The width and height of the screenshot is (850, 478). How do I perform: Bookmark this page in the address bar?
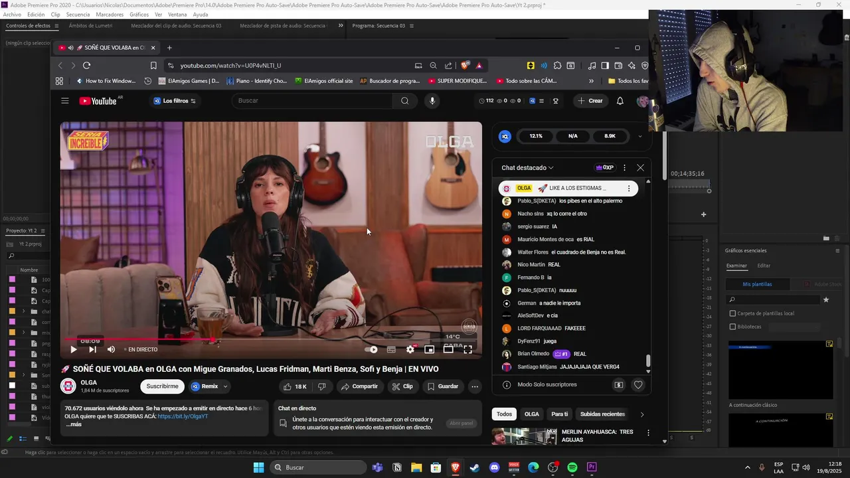click(153, 65)
